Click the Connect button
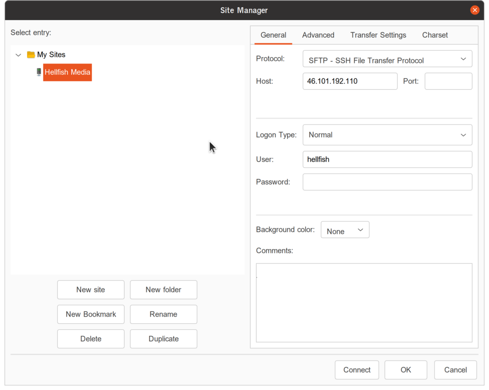The width and height of the screenshot is (489, 390). pos(357,369)
